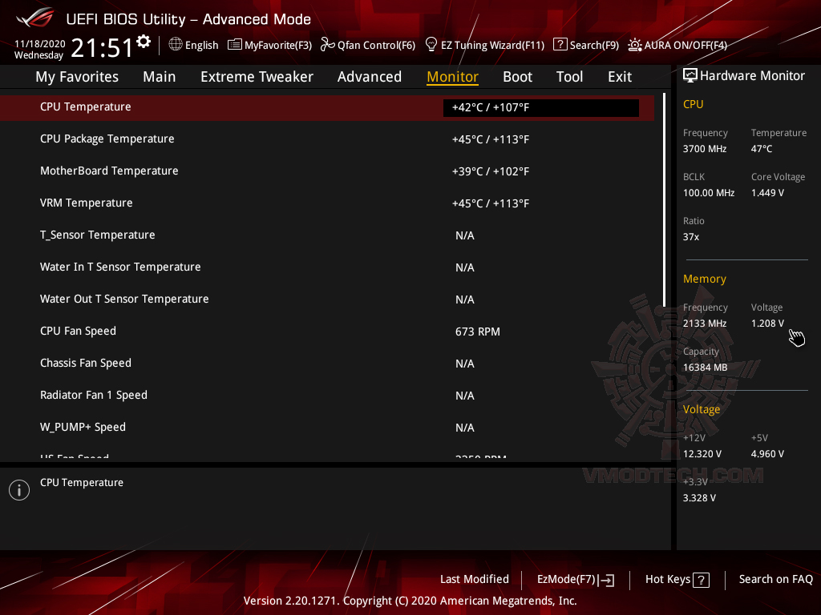Select Chassis Fan Speed row
Viewport: 821px width, 615px height.
[x=327, y=364]
